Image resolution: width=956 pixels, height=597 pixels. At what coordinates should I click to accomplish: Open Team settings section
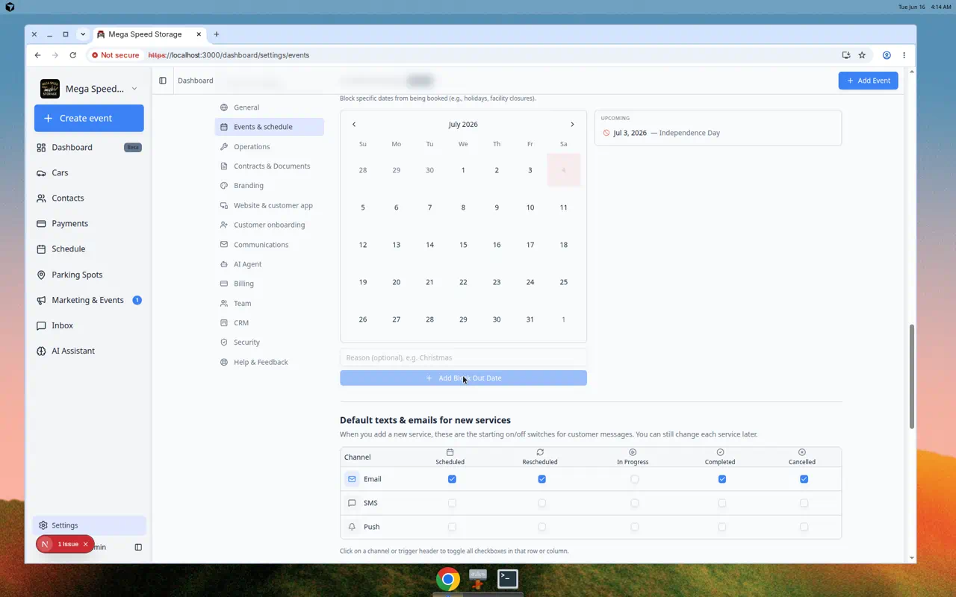pyautogui.click(x=270, y=304)
